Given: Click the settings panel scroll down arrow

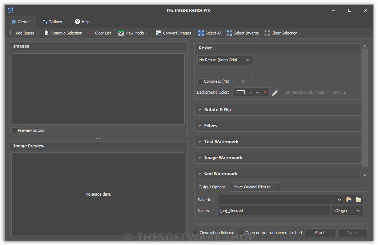Looking at the screenshot, I should coord(365,175).
